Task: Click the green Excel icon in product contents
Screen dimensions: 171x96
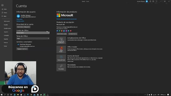Action: pos(60,31)
